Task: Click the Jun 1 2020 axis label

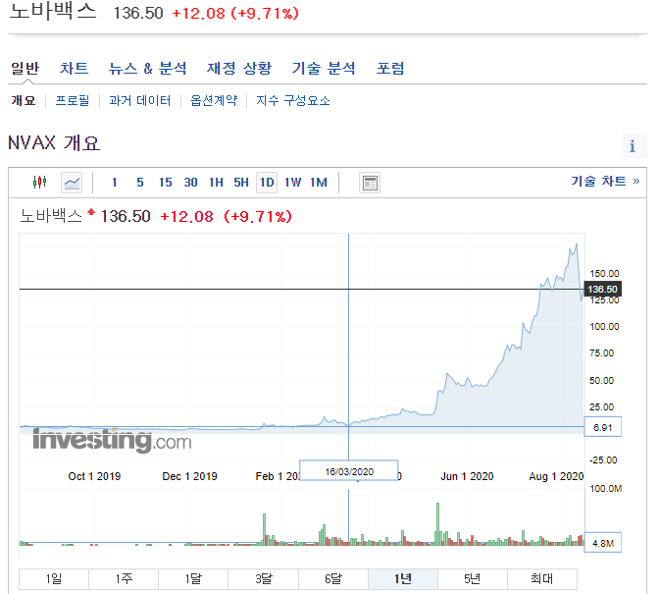Action: tap(467, 476)
